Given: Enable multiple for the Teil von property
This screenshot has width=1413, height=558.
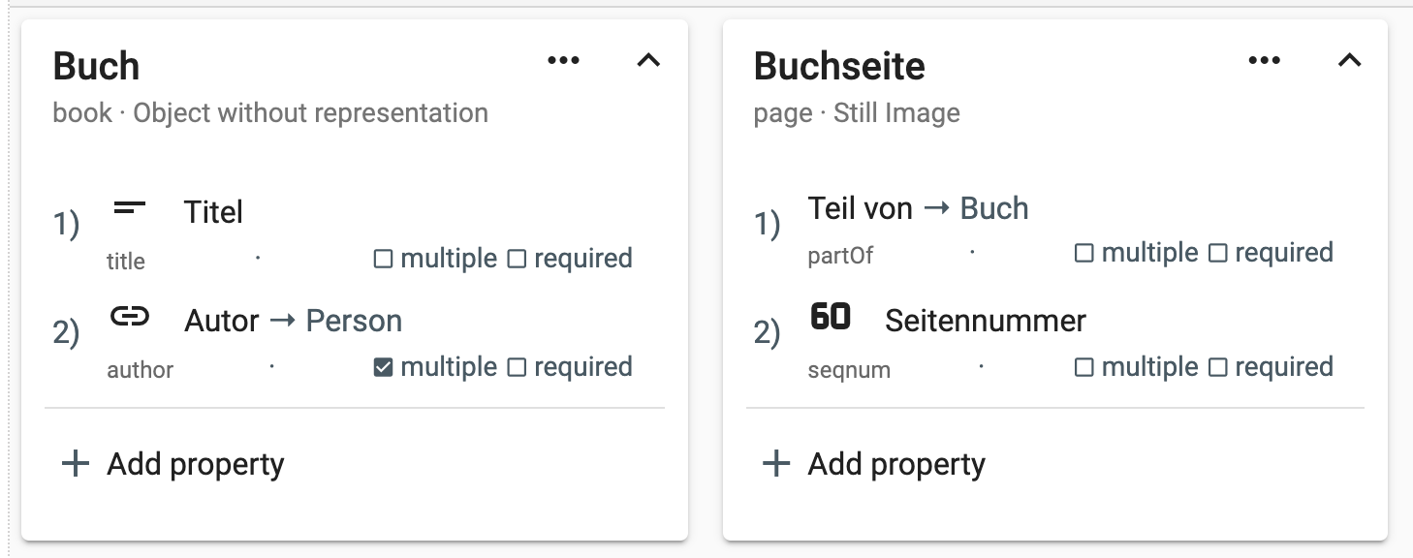Looking at the screenshot, I should pyautogui.click(x=1084, y=254).
